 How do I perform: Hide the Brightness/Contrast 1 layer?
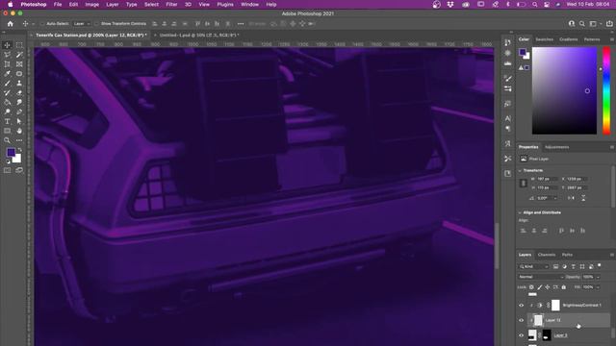(522, 306)
